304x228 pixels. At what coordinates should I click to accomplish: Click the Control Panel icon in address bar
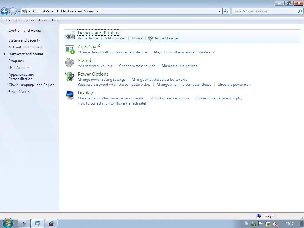click(x=24, y=11)
